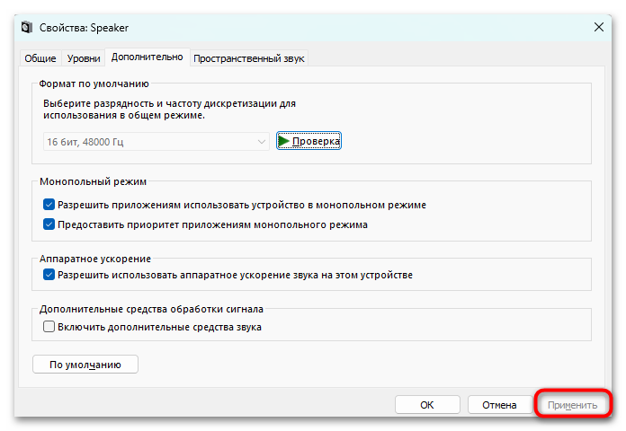The width and height of the screenshot is (626, 431).
Task: Click the speaker icon in the title bar
Action: pyautogui.click(x=27, y=28)
